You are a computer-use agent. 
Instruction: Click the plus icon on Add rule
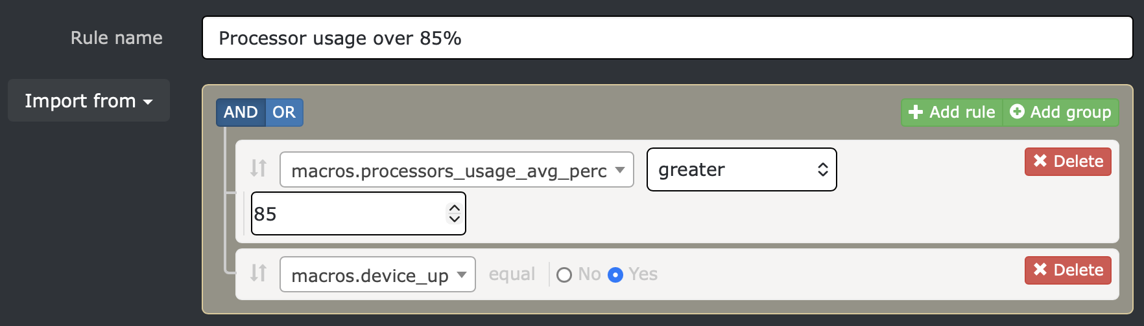916,113
